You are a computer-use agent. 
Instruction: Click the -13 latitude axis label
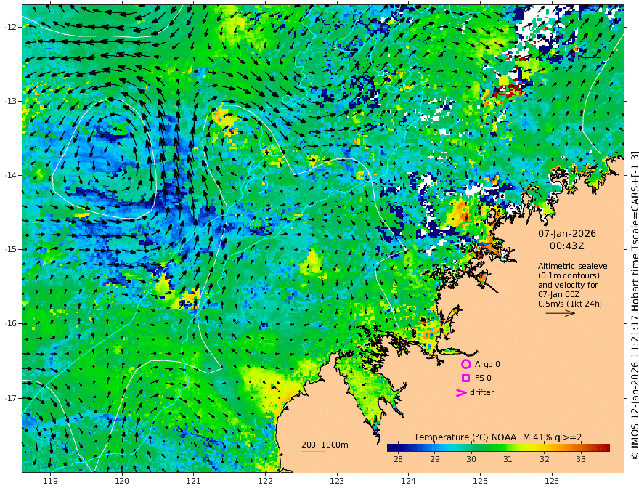[x=11, y=101]
